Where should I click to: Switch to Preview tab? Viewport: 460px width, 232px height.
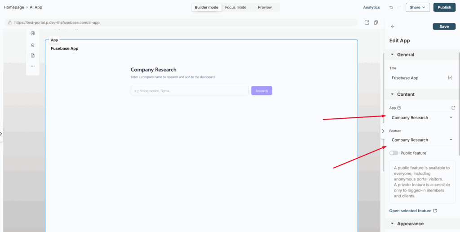point(265,7)
